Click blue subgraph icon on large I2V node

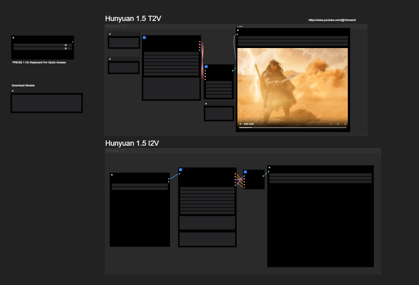[x=181, y=170]
